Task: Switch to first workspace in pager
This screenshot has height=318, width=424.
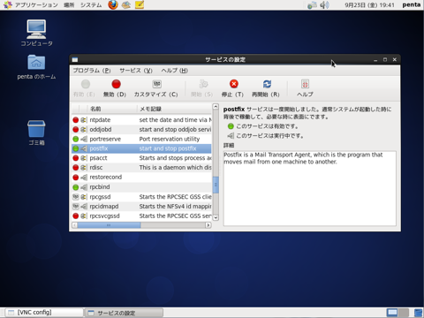Action: click(392, 313)
